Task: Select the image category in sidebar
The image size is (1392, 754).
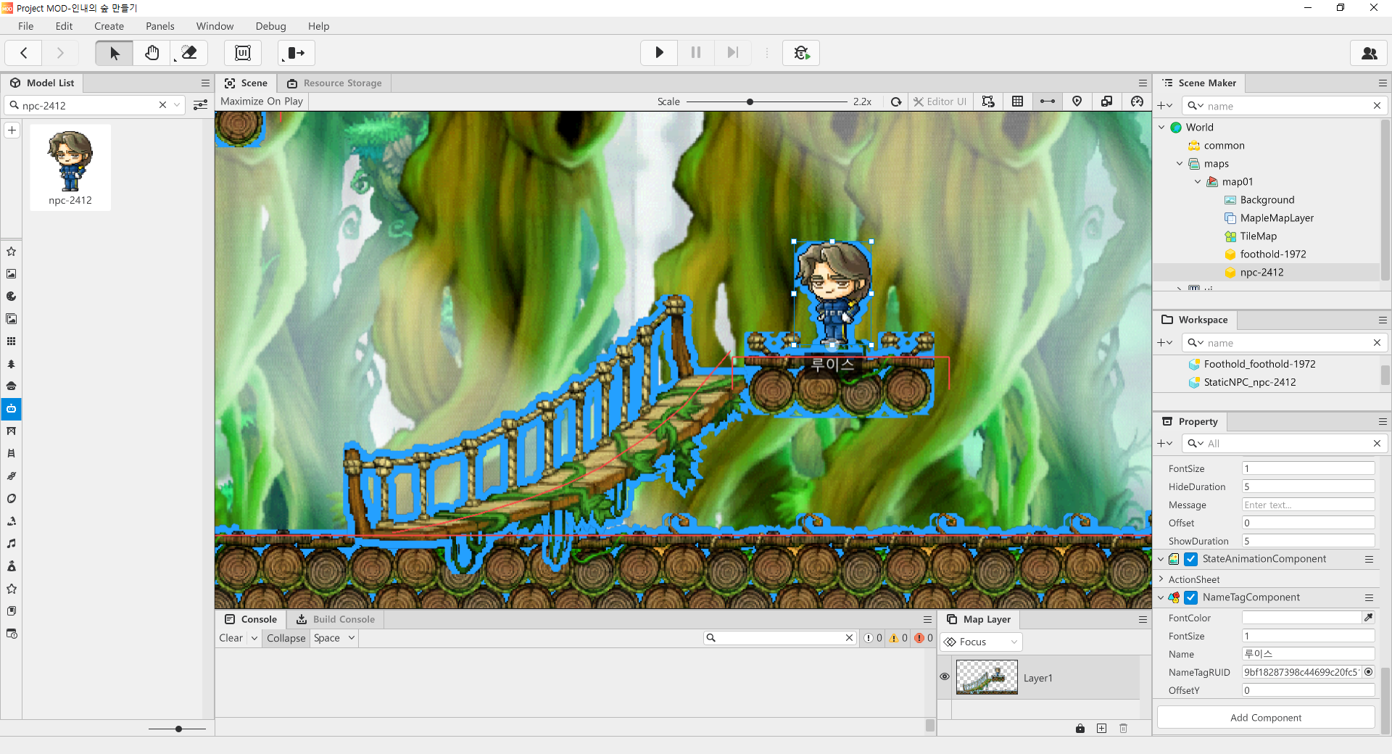Action: click(x=12, y=274)
